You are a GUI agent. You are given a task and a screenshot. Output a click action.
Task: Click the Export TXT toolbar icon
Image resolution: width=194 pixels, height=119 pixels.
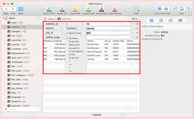pos(62,9)
